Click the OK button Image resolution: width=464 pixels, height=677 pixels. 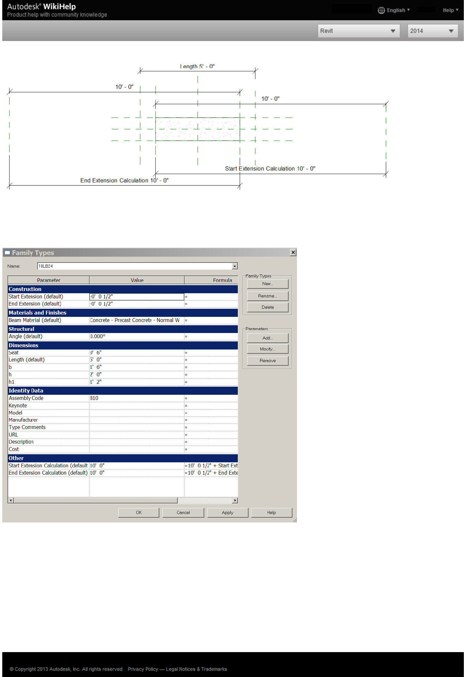139,512
